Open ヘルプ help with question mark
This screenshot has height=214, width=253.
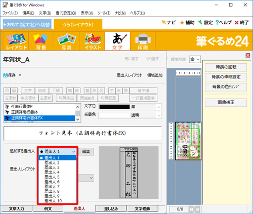(224, 22)
